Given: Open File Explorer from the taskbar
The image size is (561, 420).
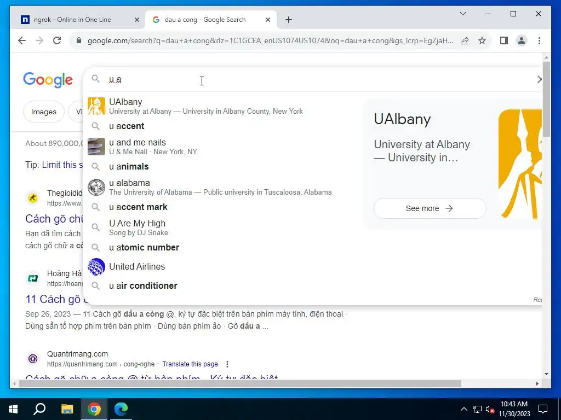Looking at the screenshot, I should 67,409.
